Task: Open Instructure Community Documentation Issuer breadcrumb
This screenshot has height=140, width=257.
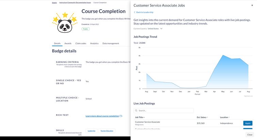Action: point(75,2)
